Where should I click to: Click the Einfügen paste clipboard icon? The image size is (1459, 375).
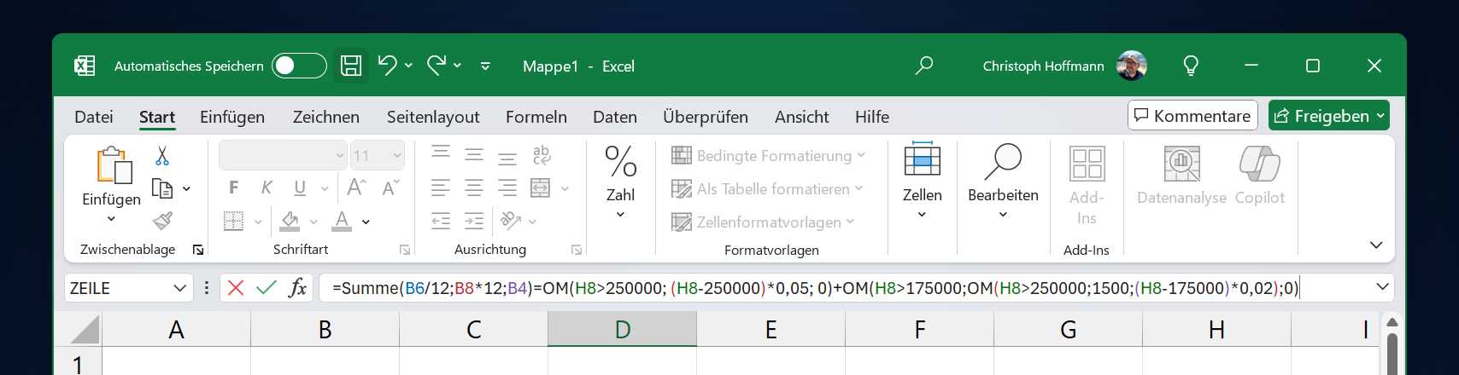pos(113,164)
